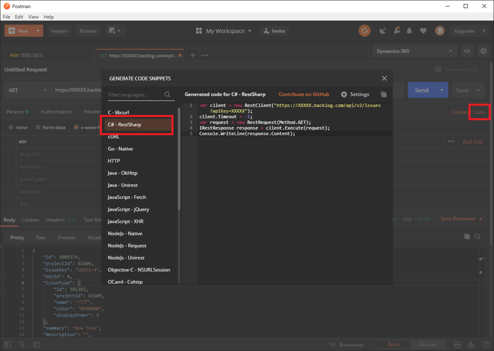Image resolution: width=494 pixels, height=351 pixels.
Task: Open the wrench settings icon in header
Action: (396, 31)
